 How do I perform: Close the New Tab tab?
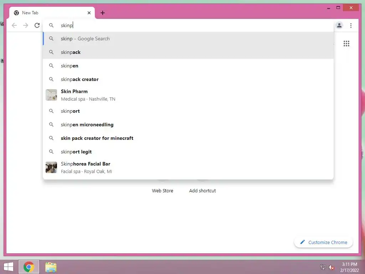89,13
